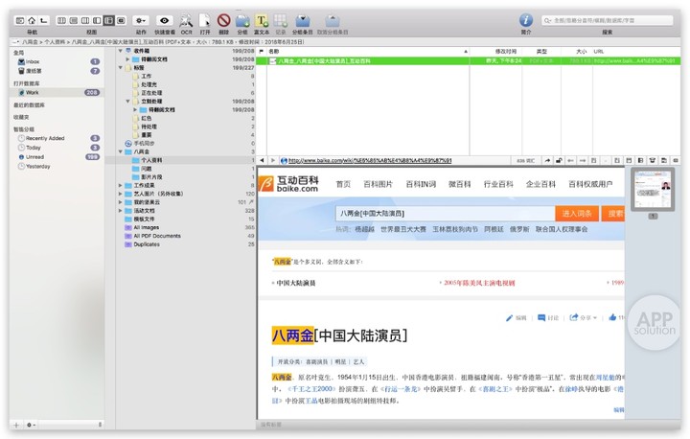690x439 pixels.
Task: Open the 行业百科 tab
Action: 498,184
